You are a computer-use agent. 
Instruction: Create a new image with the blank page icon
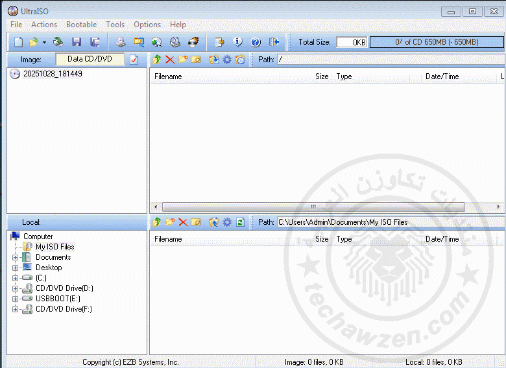[x=18, y=42]
